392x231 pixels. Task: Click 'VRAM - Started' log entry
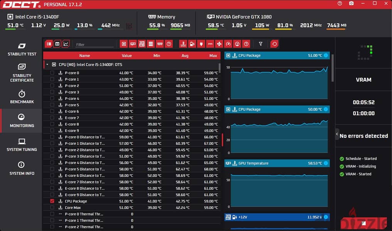coord(355,174)
